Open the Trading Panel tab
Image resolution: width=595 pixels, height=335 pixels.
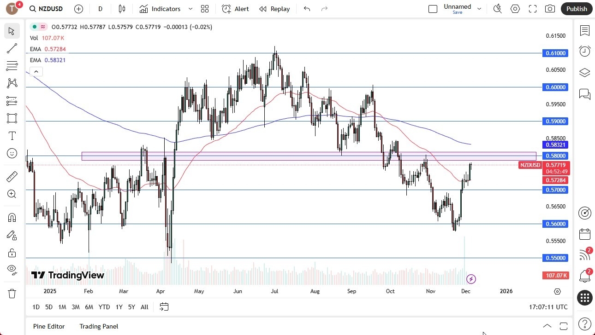tap(98, 326)
